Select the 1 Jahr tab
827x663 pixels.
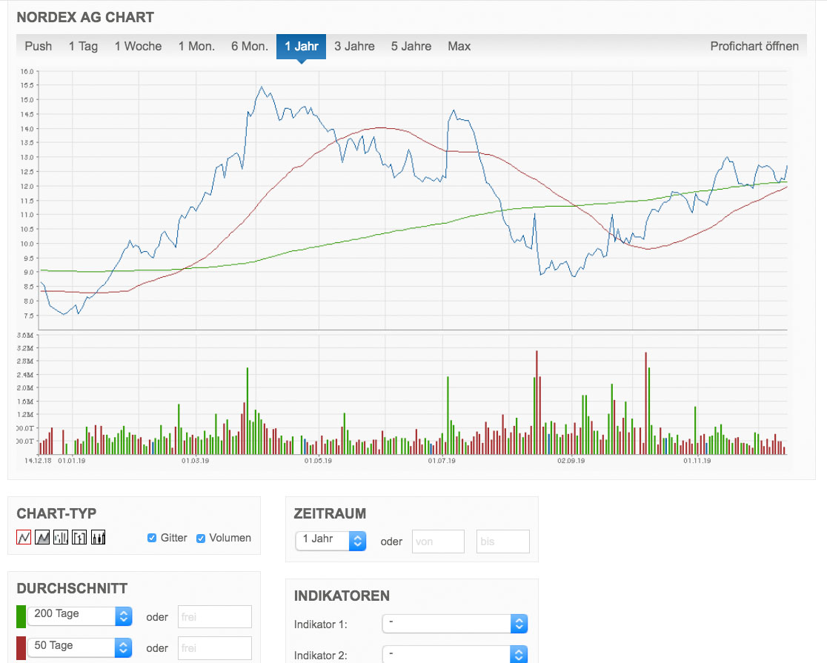pyautogui.click(x=301, y=47)
